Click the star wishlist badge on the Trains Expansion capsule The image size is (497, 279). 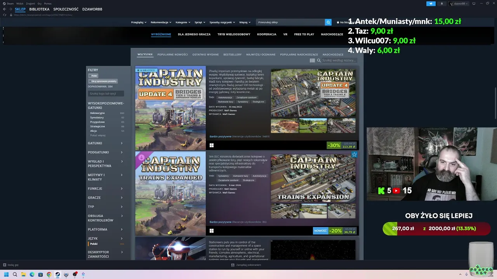[354, 155]
